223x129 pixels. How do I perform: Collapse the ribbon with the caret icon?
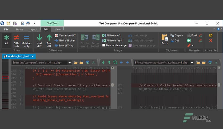click(214, 29)
